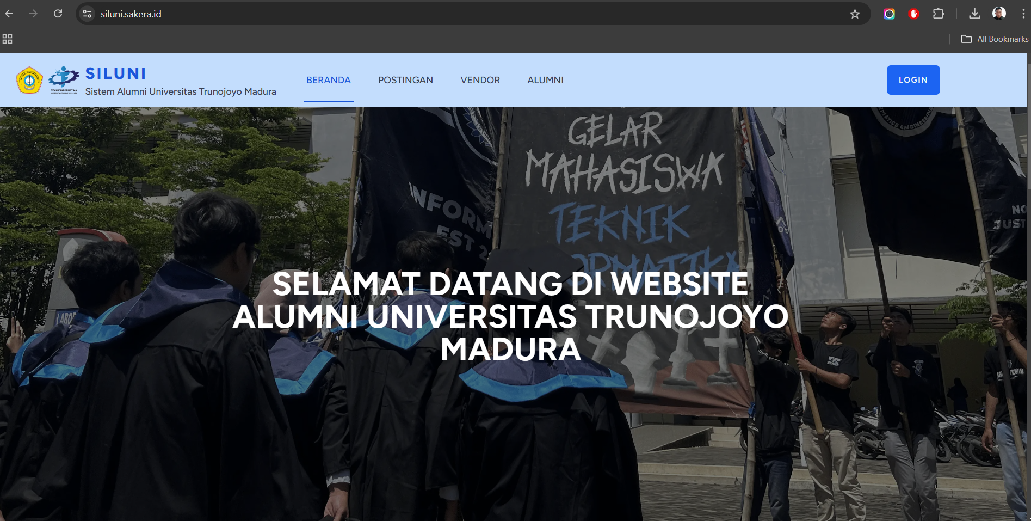Click the AdBlock extension icon

point(913,14)
